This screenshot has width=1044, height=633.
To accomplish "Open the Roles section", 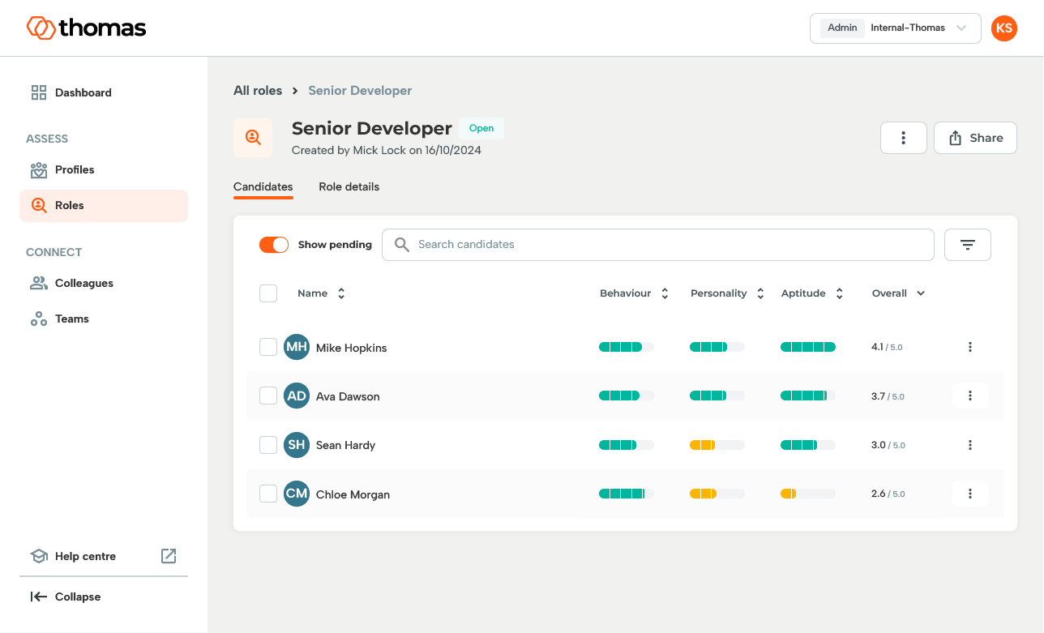I will (70, 205).
